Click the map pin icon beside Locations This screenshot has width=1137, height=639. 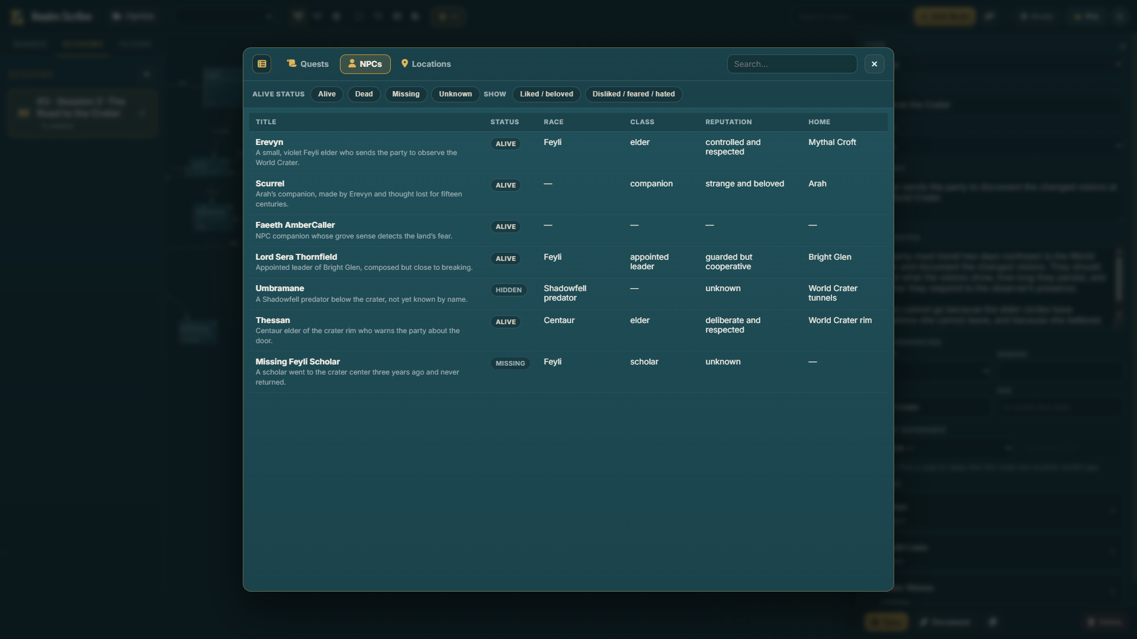tap(404, 63)
